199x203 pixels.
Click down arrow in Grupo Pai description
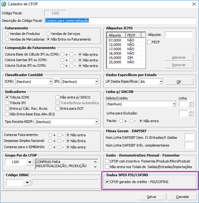pos(95,167)
